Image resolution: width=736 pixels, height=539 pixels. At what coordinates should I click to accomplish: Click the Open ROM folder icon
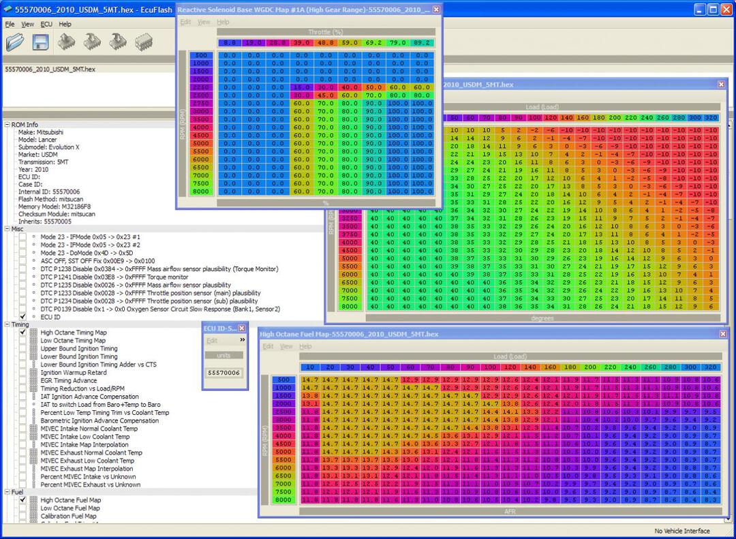(15, 42)
